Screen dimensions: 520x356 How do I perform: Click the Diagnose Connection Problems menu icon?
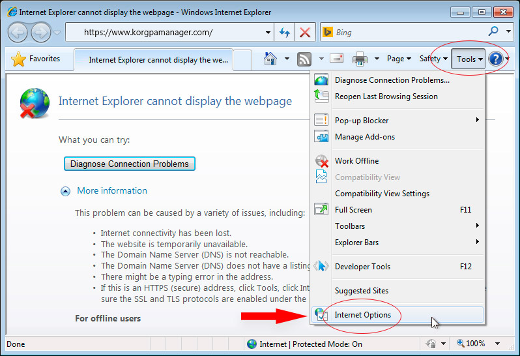[x=321, y=80]
